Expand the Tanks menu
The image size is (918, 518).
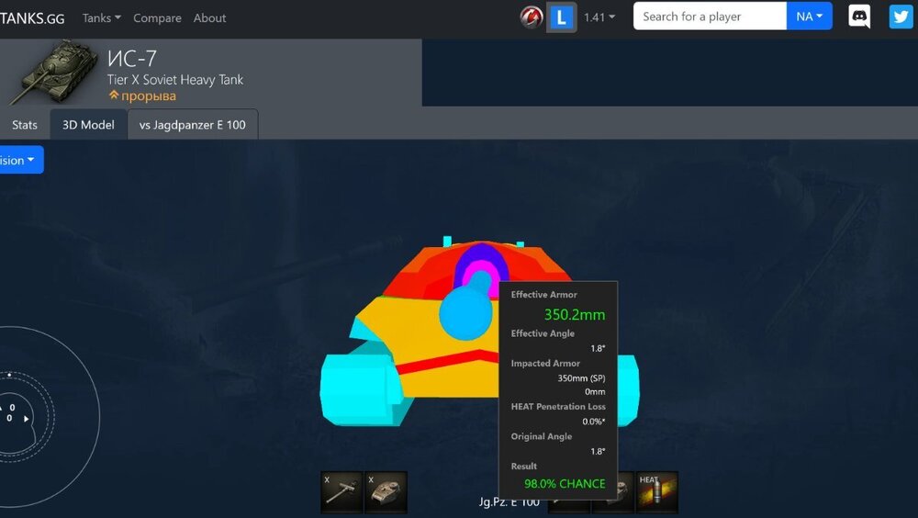tap(102, 18)
